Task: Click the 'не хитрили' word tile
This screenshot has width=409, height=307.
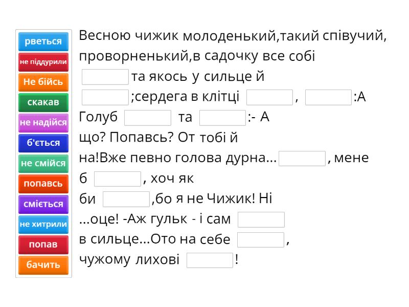Action: tap(43, 224)
